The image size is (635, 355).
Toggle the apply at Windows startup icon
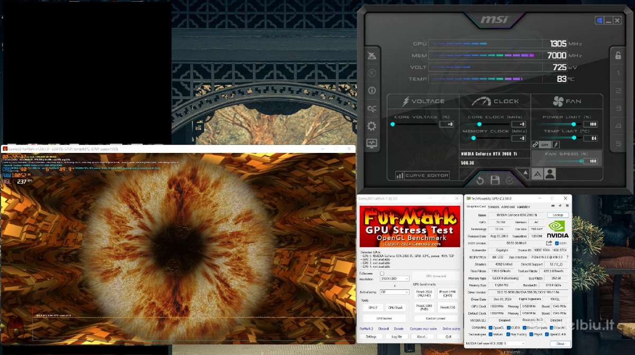[x=600, y=21]
